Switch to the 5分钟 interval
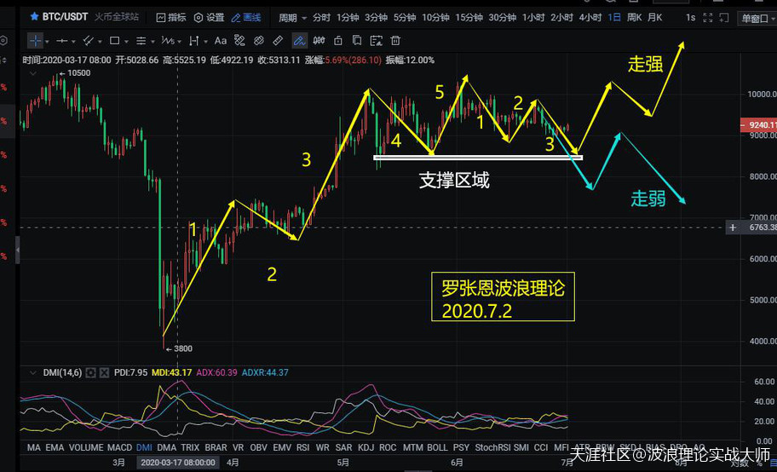Screen dimensions: 777x472 [x=405, y=18]
